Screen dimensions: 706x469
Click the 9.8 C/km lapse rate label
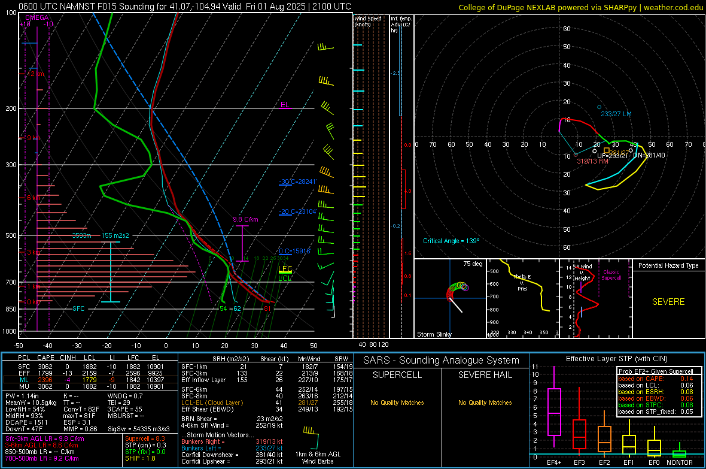pyautogui.click(x=245, y=220)
